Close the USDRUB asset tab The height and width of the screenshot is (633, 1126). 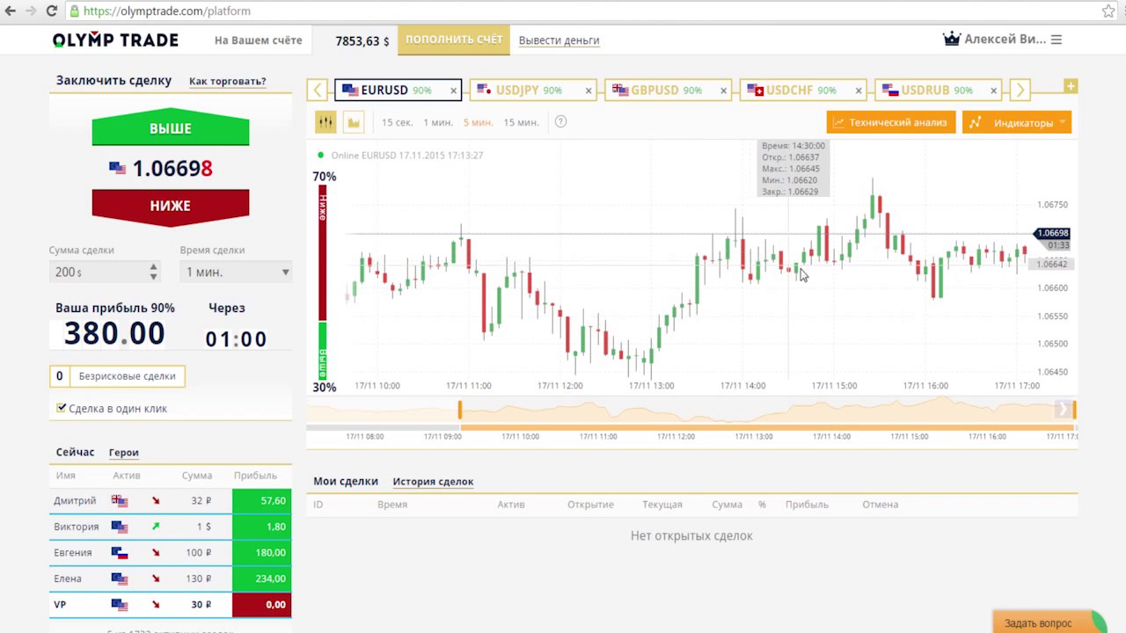click(994, 91)
